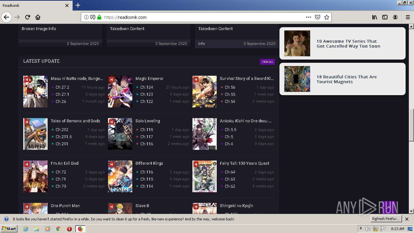Viewport: 414px width, 233px height.
Task: Open a new tab with plus icon
Action: pos(78,5)
